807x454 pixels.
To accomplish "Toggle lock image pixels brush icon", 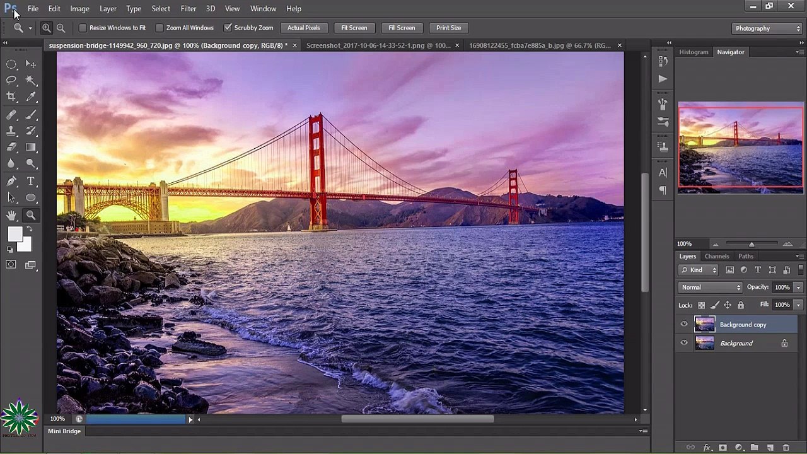I will click(714, 305).
